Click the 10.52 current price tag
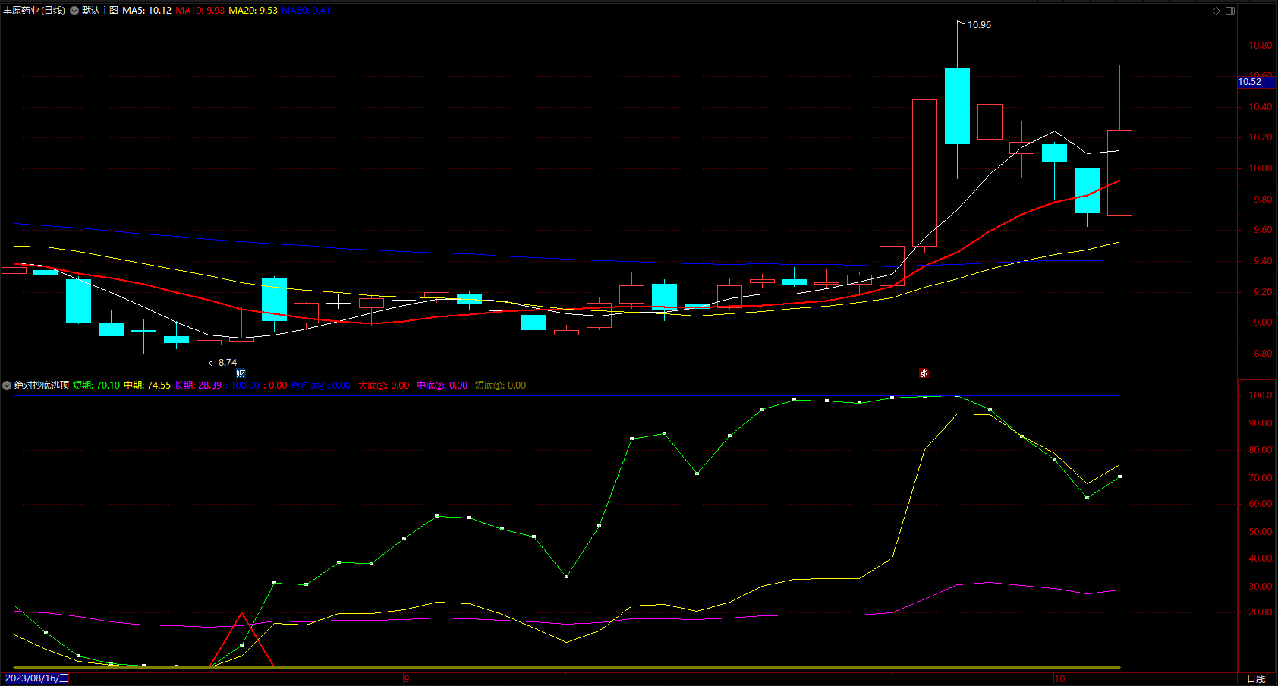Viewport: 1278px width, 686px height. [1250, 82]
